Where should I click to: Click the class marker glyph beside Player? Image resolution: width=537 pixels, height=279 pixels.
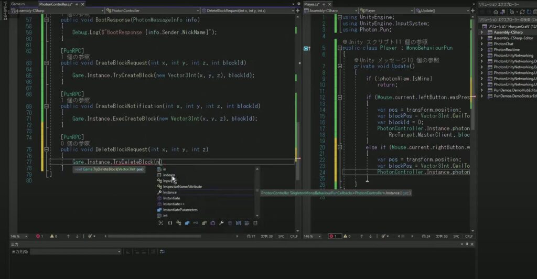point(306,49)
